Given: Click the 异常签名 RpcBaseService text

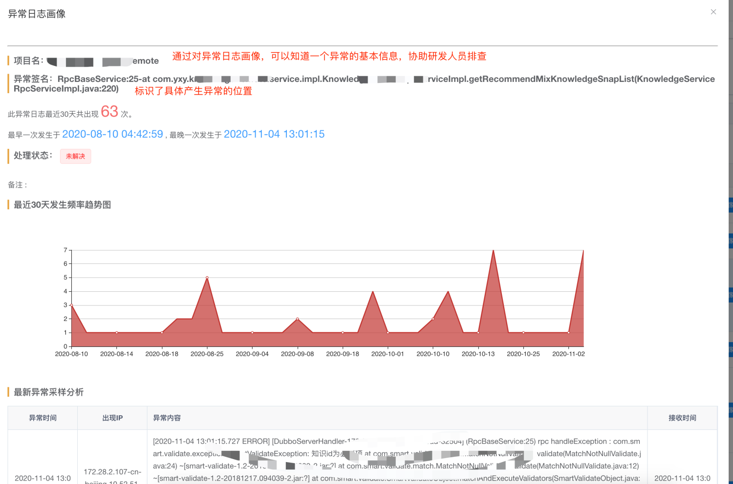Looking at the screenshot, I should point(364,83).
